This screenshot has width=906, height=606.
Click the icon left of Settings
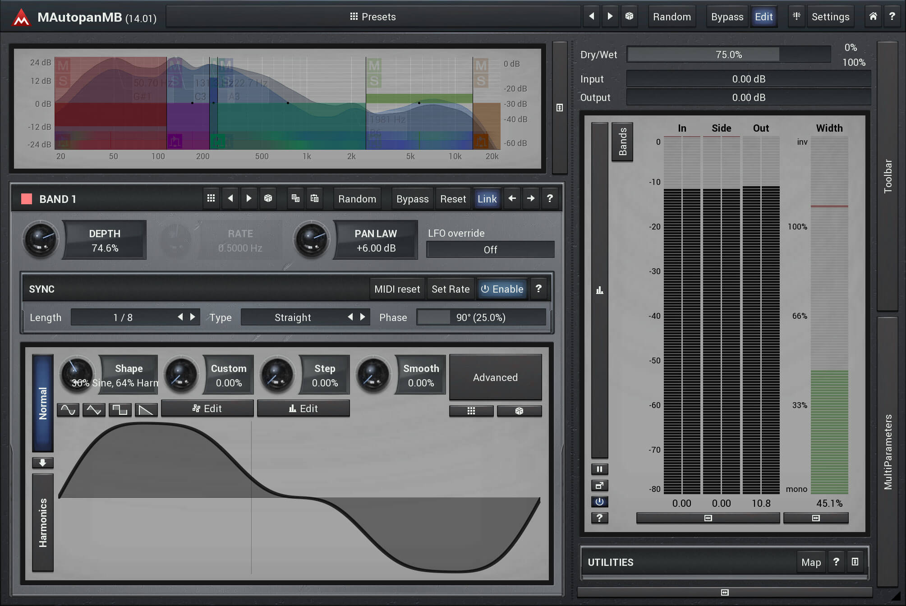point(796,17)
